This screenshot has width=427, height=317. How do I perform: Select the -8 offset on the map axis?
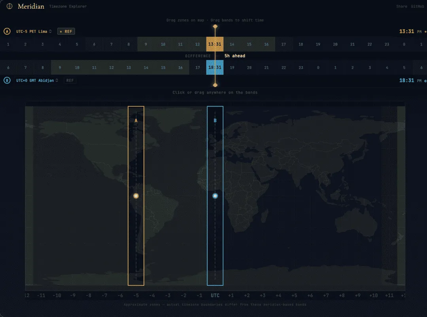pos(89,295)
